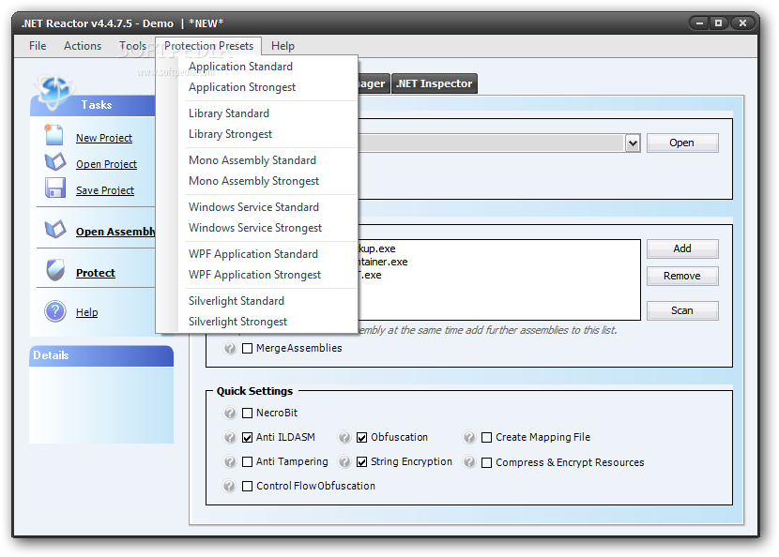
Task: Enable the MergeAssemblies checkbox
Action: click(x=247, y=349)
